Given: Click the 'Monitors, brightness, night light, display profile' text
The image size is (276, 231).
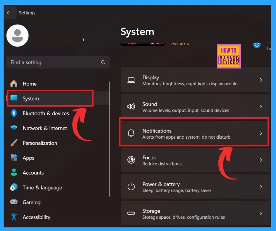Looking at the screenshot, I should [190, 84].
